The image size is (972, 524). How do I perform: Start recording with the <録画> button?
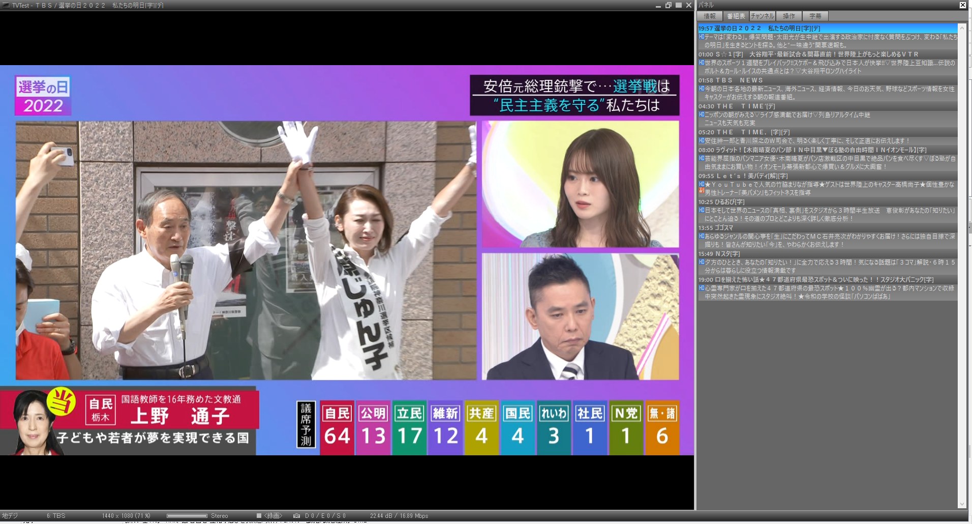pos(273,516)
